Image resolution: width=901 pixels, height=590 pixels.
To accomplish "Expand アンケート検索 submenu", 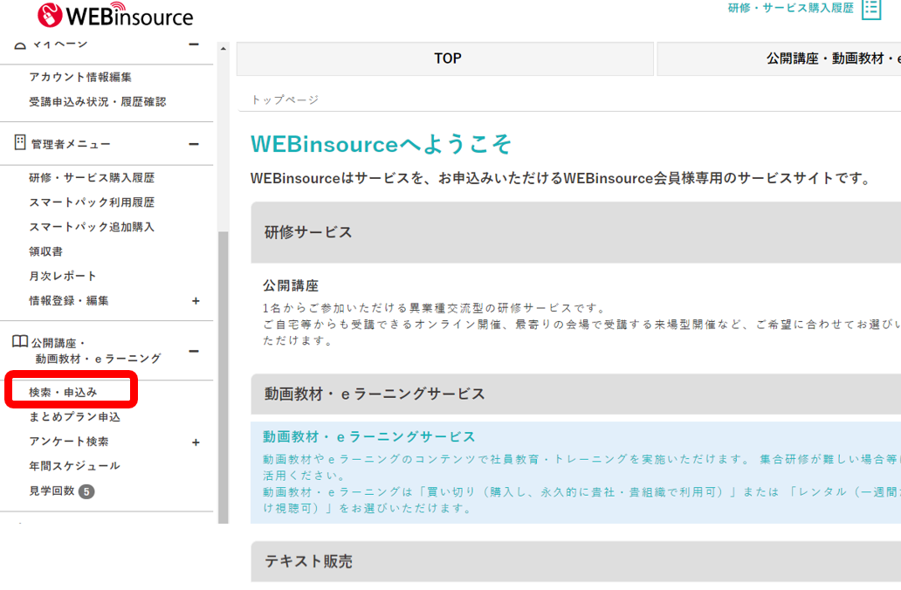I will point(196,442).
